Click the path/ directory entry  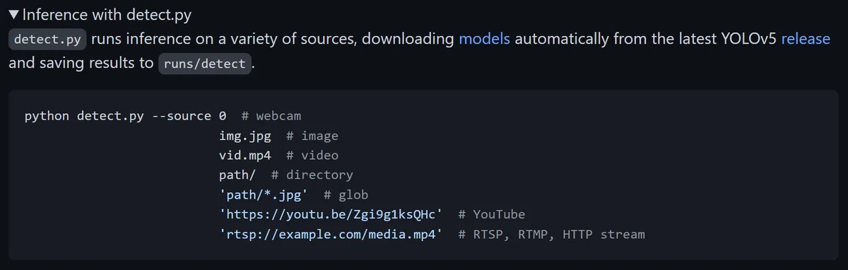click(x=237, y=175)
